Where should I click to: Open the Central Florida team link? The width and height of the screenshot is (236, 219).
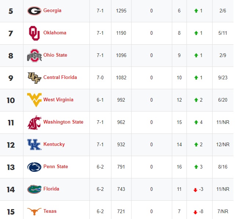pyautogui.click(x=60, y=77)
